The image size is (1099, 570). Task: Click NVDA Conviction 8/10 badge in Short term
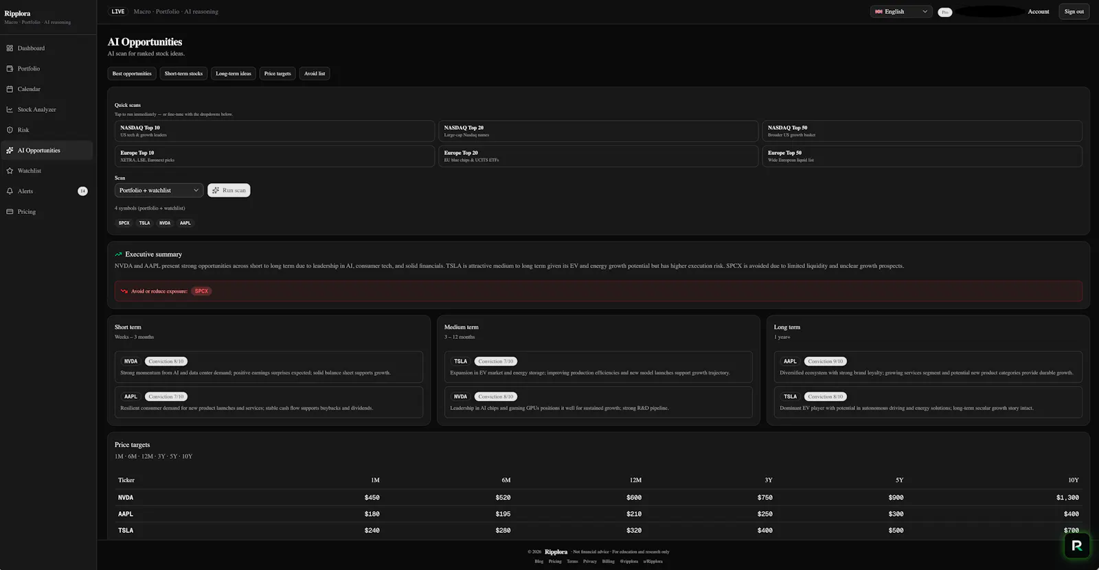click(x=166, y=361)
